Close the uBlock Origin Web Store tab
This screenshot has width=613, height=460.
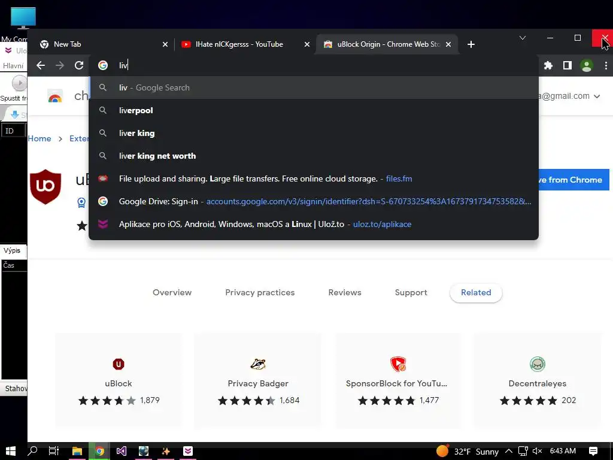[448, 44]
